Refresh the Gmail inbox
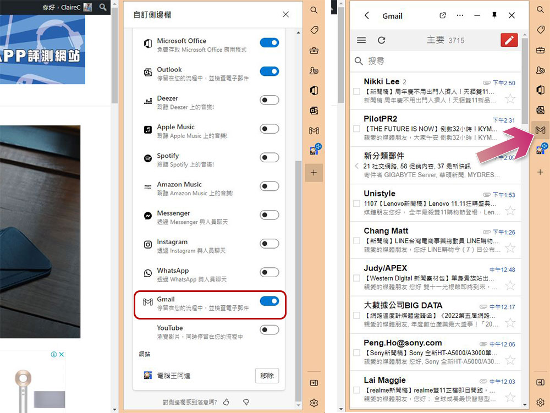 click(382, 40)
